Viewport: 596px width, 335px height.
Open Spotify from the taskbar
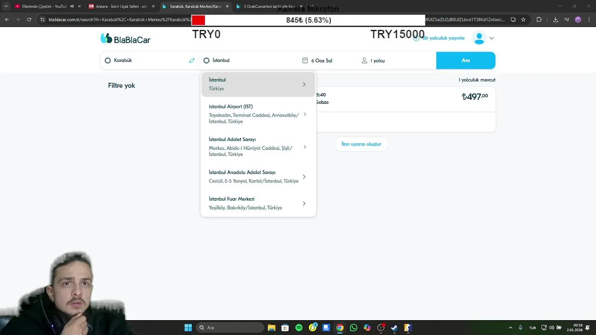pos(299,328)
